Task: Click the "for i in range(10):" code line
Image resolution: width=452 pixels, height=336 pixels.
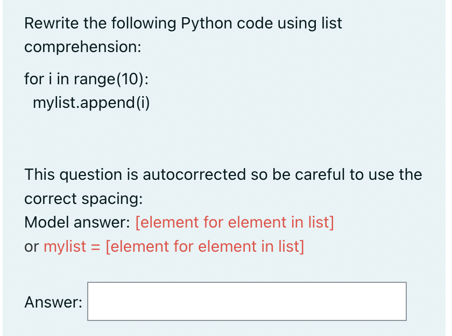Action: click(87, 79)
